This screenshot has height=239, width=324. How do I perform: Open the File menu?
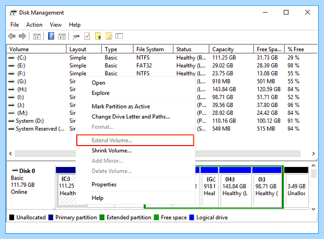15,25
